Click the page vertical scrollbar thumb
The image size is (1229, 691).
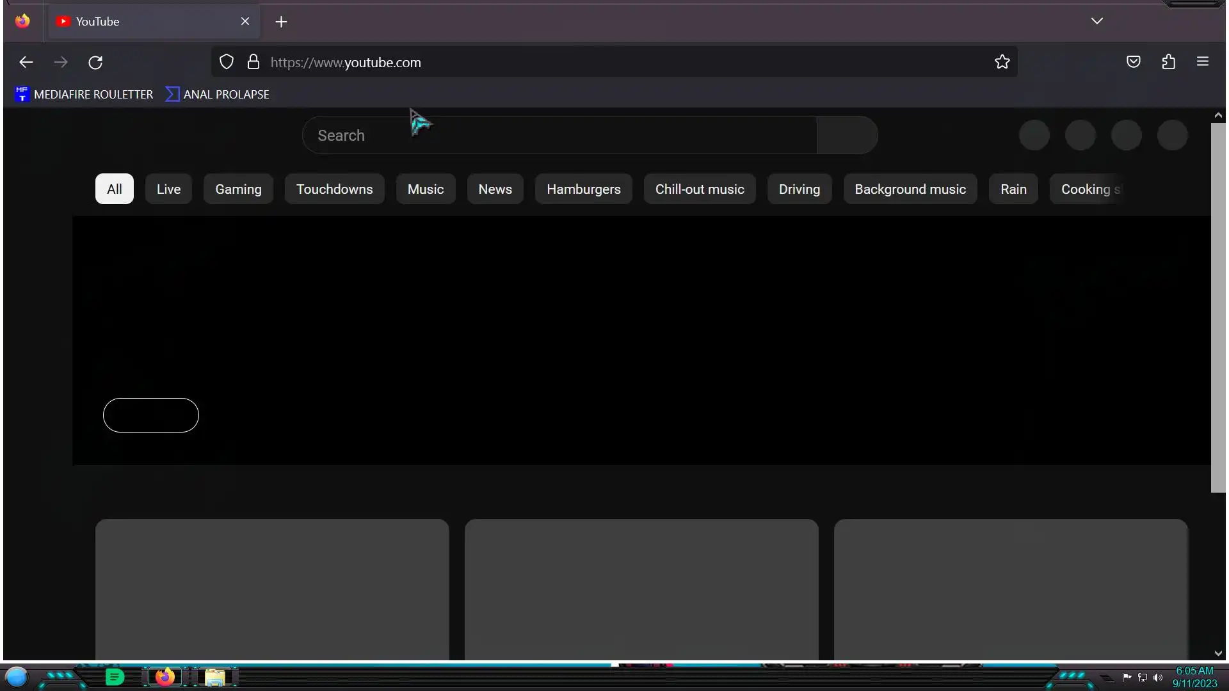pos(1217,307)
